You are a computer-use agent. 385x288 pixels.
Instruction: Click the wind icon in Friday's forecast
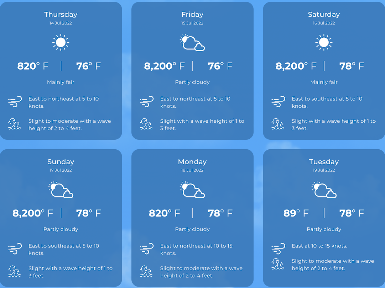tap(146, 102)
